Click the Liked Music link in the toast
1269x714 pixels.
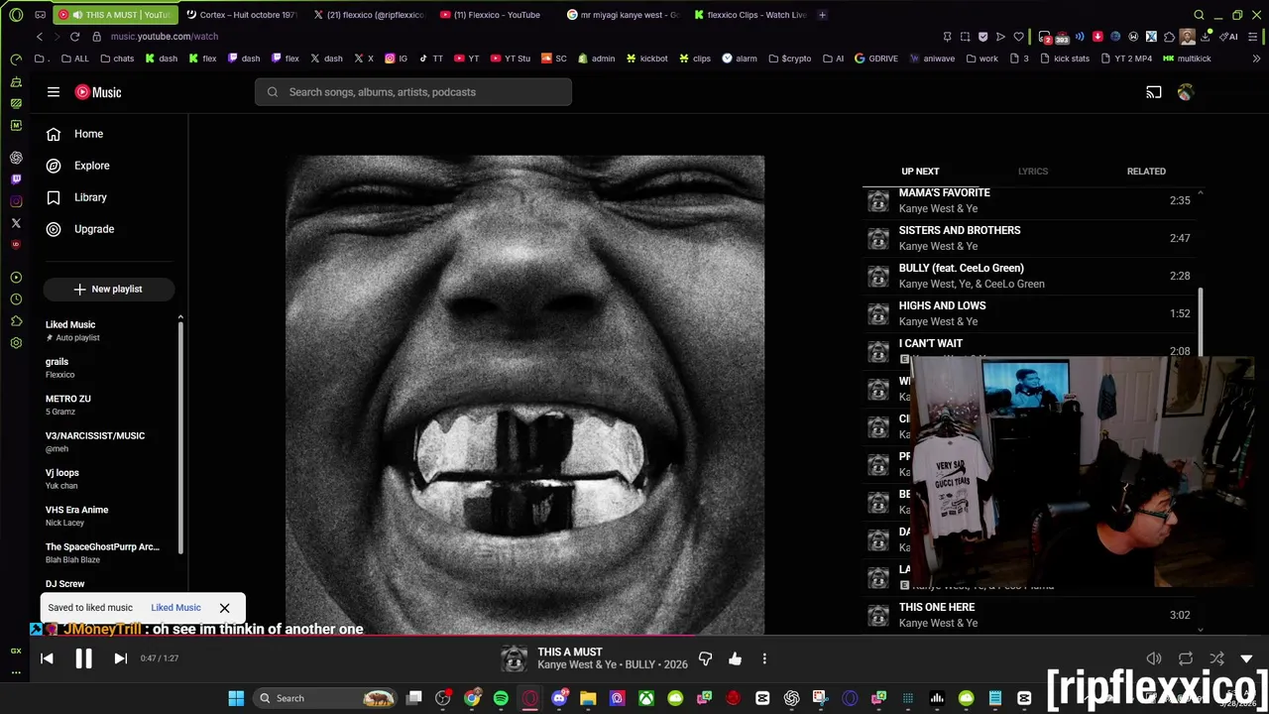click(x=175, y=608)
